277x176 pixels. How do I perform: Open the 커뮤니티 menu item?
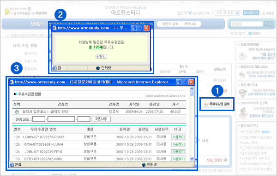point(190,24)
